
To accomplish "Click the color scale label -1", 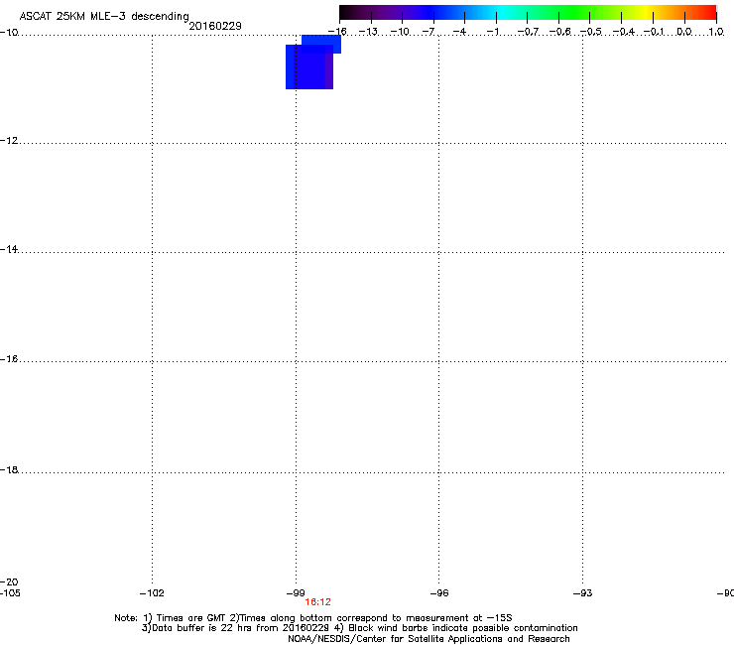I will 492,32.
